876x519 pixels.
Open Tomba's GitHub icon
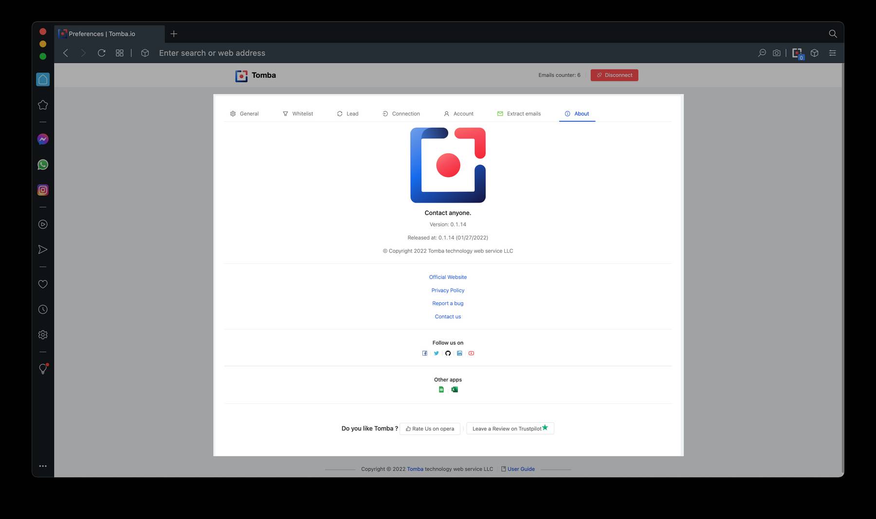pos(448,353)
